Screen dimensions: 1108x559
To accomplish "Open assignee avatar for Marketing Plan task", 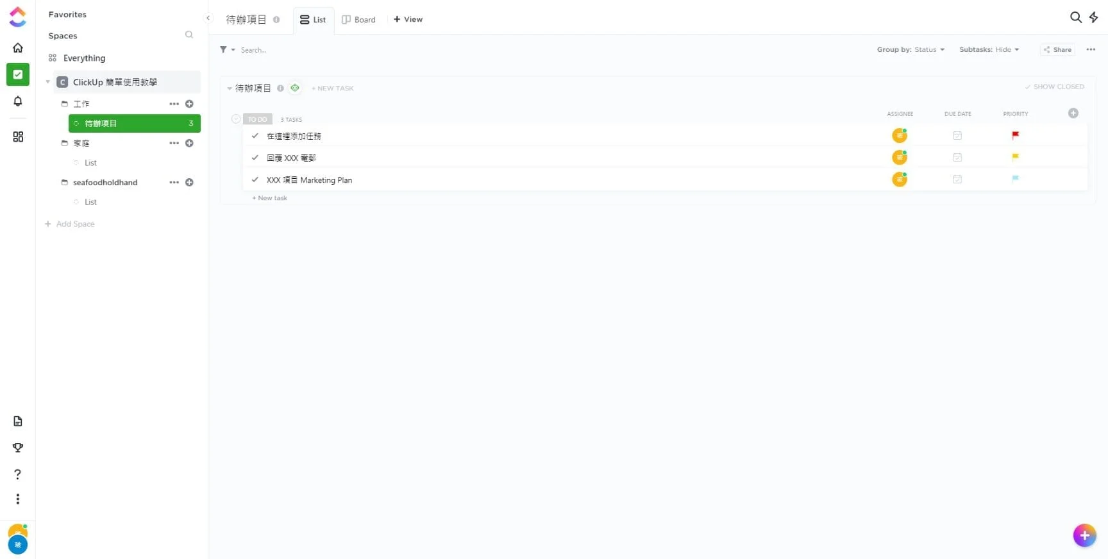I will pos(900,179).
